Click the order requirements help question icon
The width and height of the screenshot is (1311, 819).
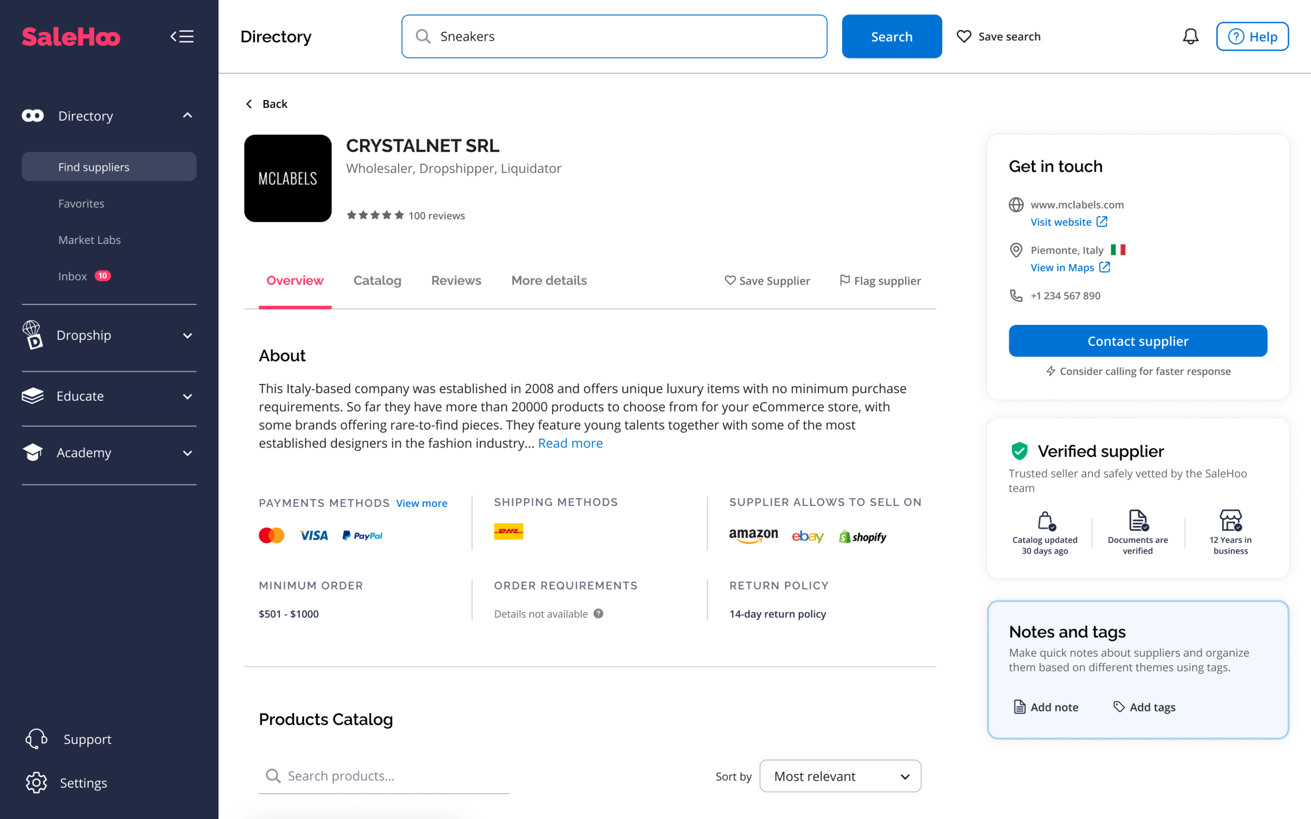(x=598, y=614)
